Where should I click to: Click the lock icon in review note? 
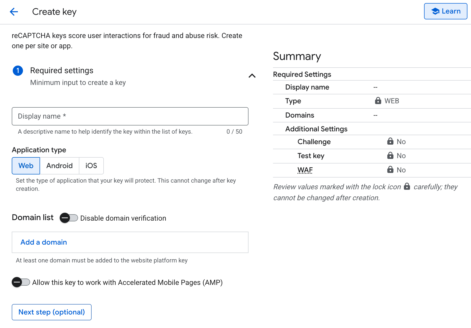[x=407, y=186]
